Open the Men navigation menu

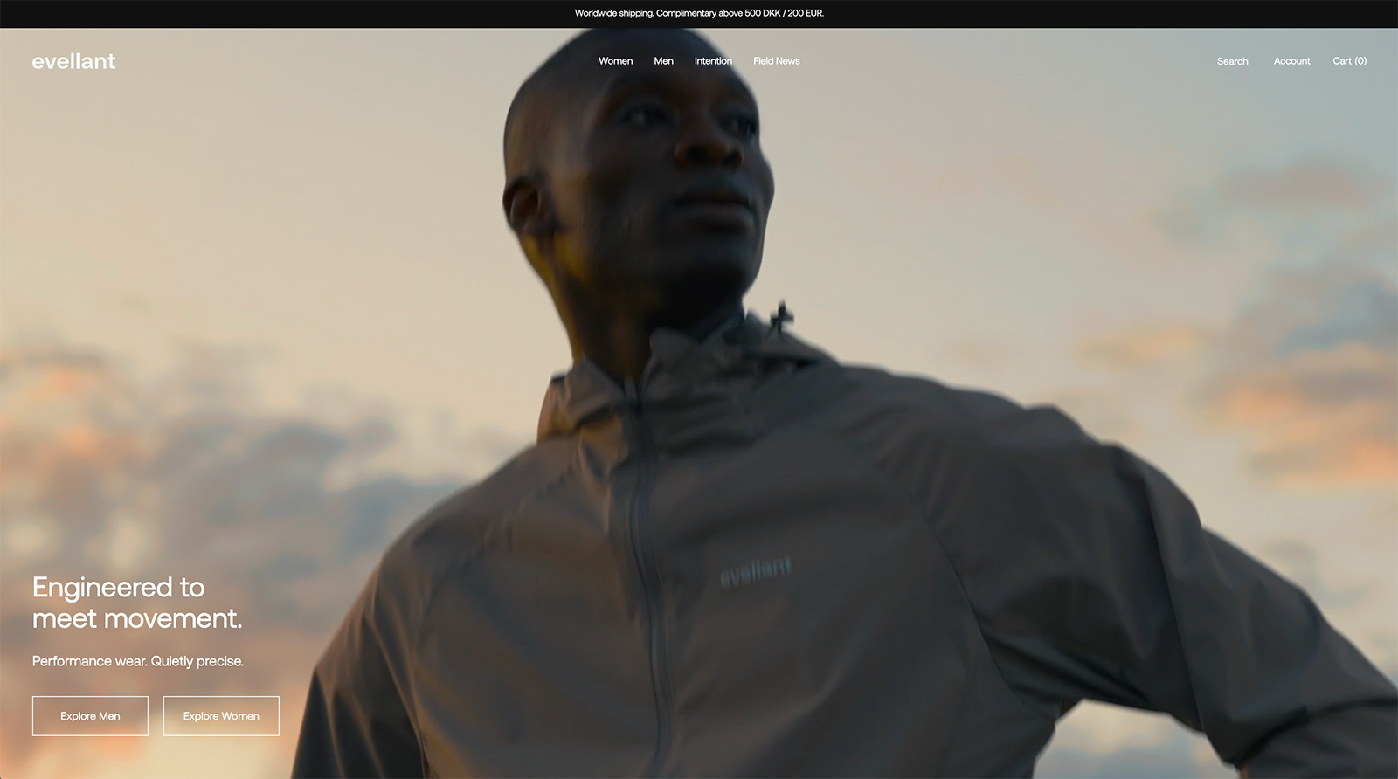663,61
